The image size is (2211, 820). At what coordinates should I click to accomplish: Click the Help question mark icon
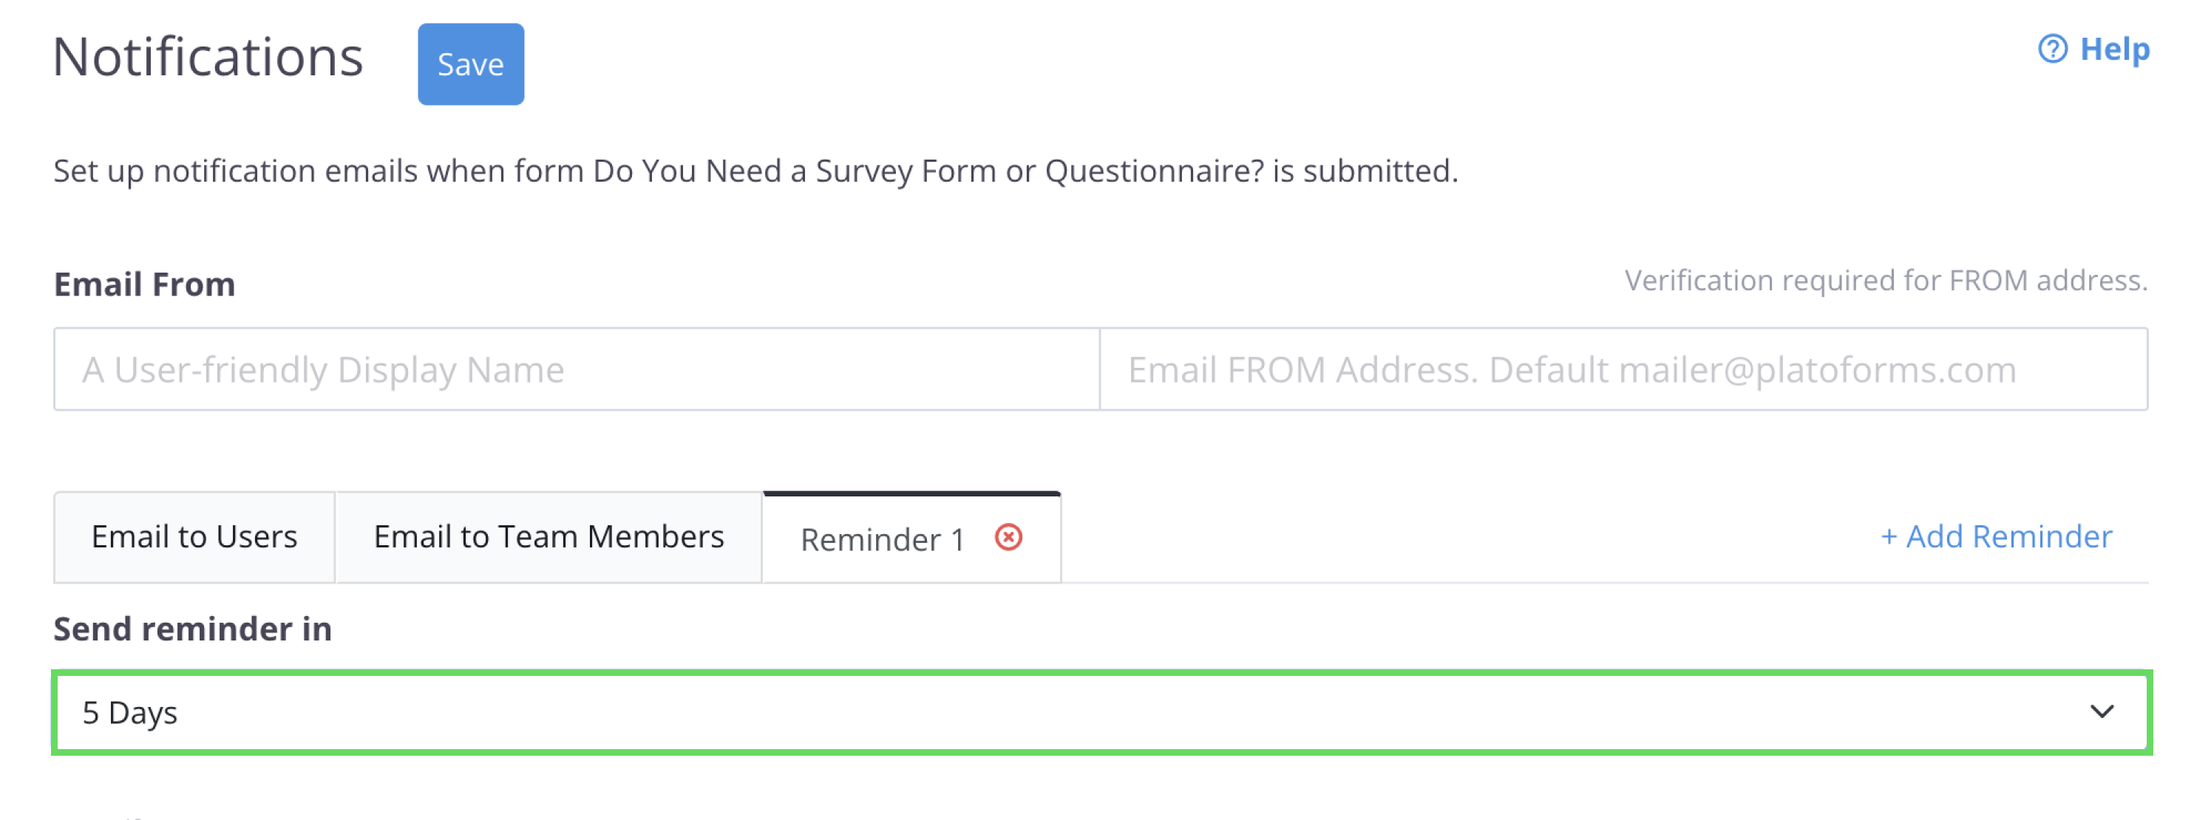click(x=2051, y=49)
